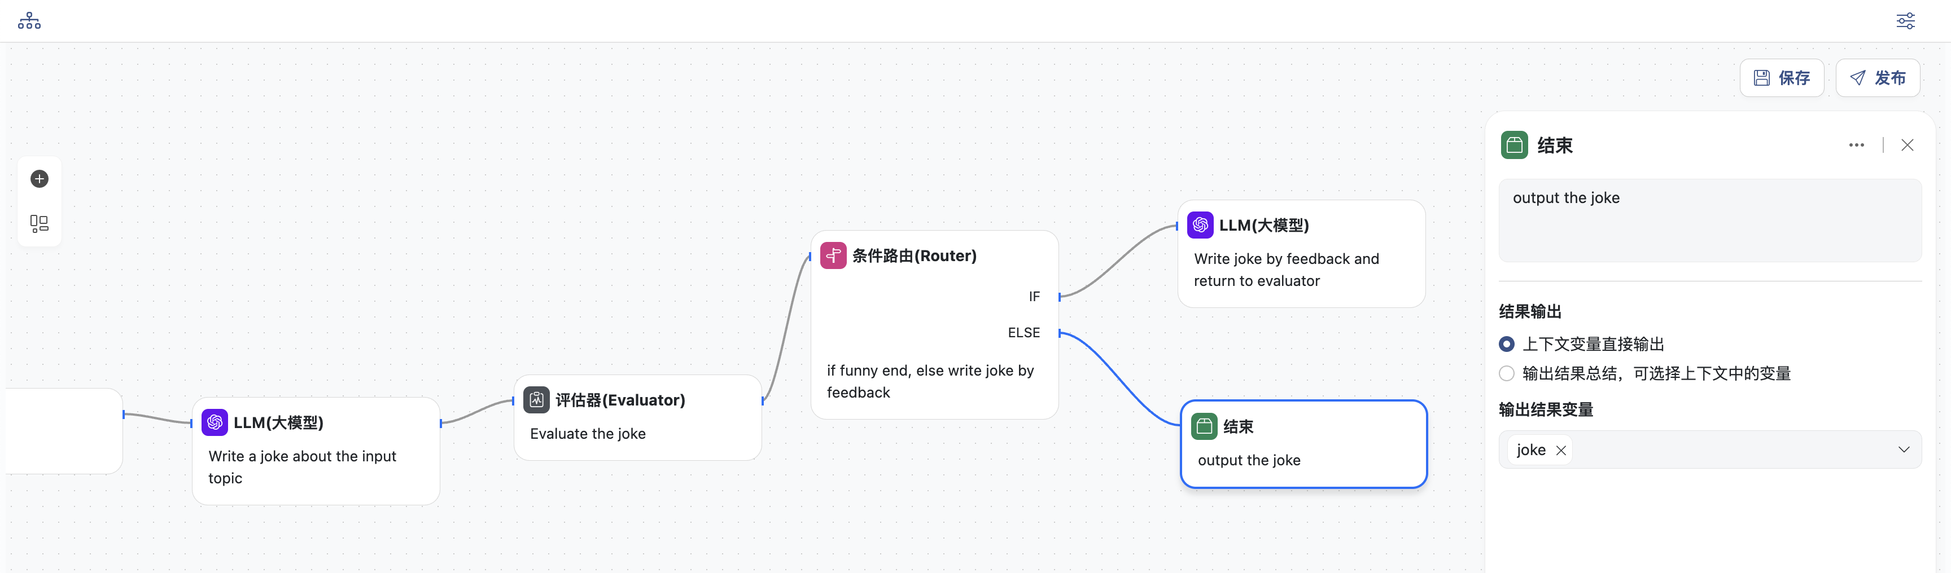This screenshot has width=1951, height=573.
Task: Click the Router's ELSE branch handle
Action: pos(1060,333)
